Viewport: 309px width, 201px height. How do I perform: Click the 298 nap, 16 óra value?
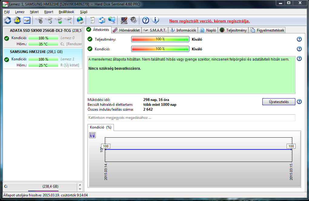coord(156,100)
